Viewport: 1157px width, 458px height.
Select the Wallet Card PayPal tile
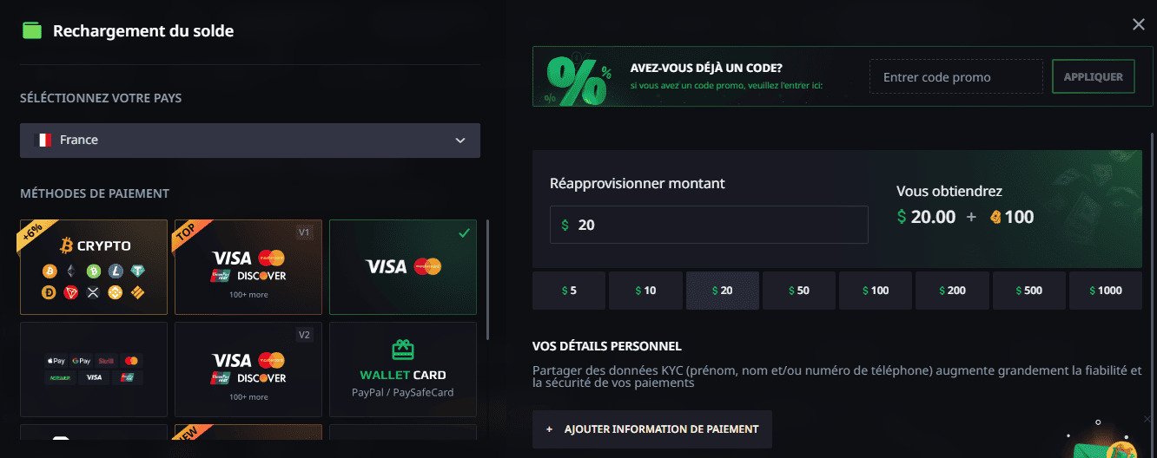pos(403,370)
